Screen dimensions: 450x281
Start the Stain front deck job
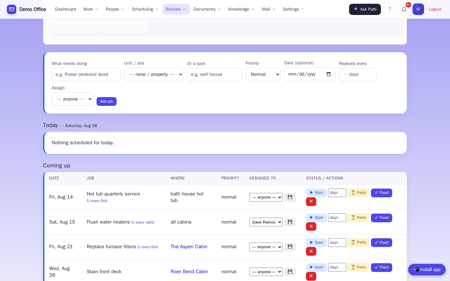tap(316, 268)
